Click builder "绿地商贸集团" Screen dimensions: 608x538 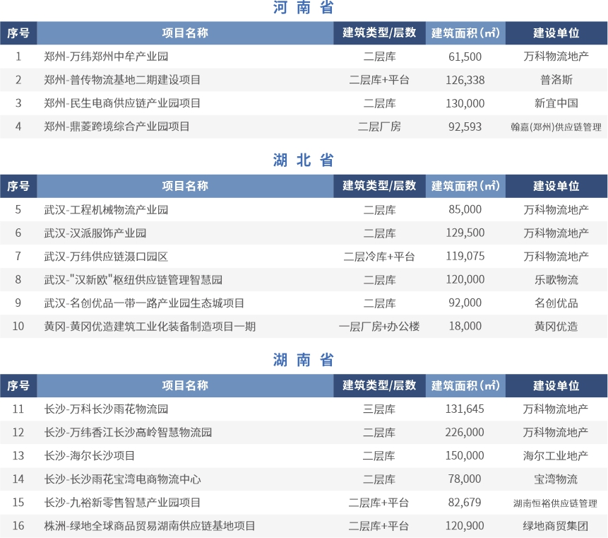click(x=556, y=526)
